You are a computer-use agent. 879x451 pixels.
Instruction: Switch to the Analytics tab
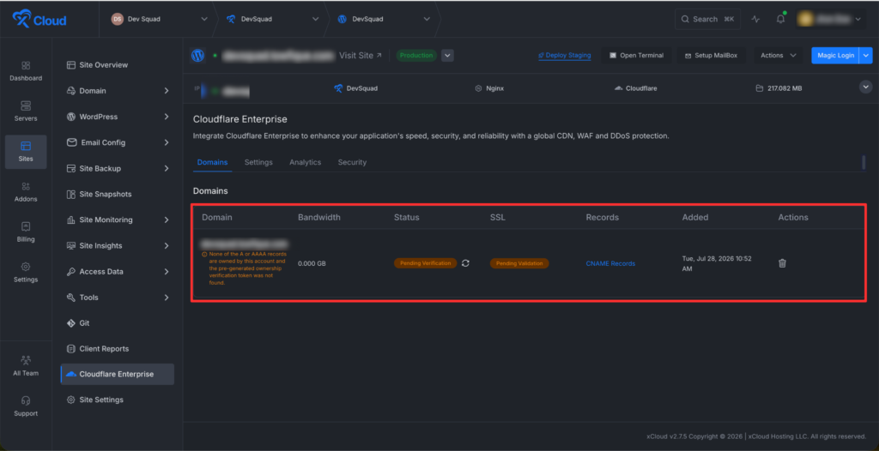305,162
